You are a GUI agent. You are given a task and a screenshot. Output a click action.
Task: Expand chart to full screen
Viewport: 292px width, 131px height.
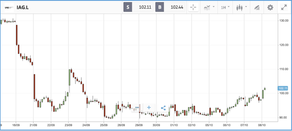point(284,7)
